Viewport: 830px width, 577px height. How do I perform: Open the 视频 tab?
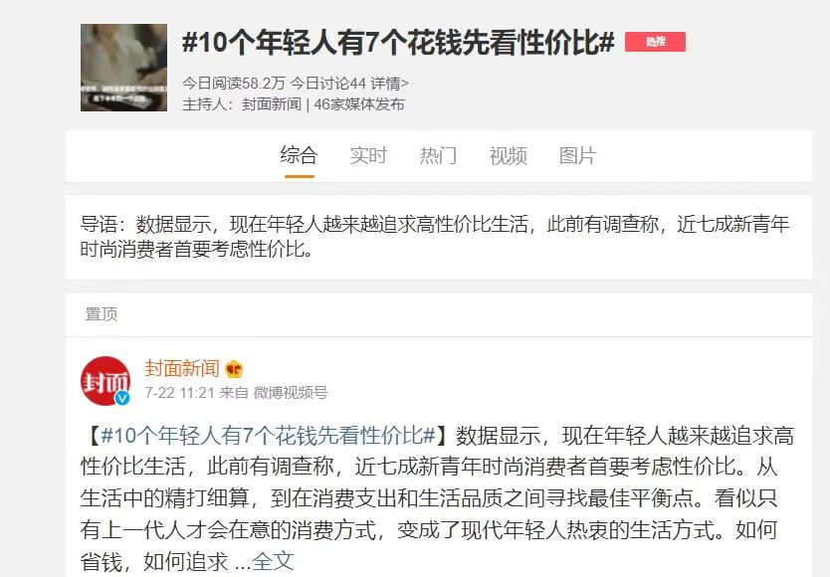pos(509,155)
